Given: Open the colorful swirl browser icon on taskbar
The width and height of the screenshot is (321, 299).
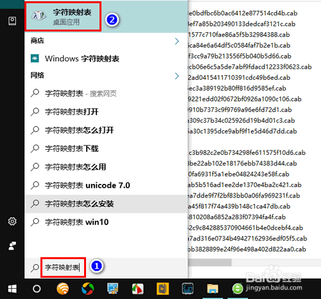Looking at the screenshot, I should point(88,289).
